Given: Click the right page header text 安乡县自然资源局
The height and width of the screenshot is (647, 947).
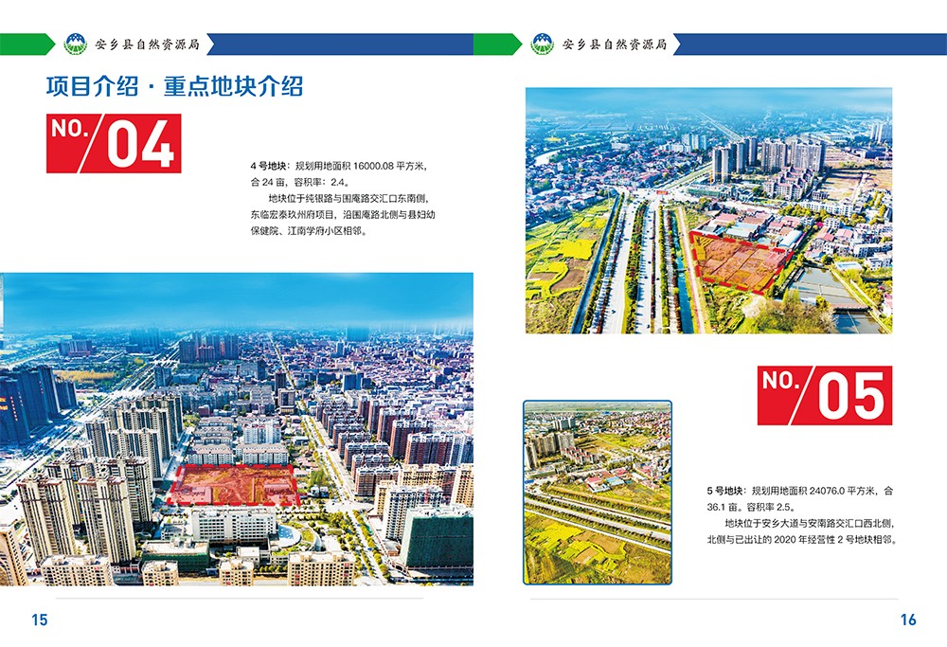Looking at the screenshot, I should (x=615, y=45).
